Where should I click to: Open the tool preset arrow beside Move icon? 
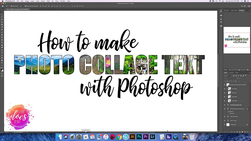pos(9,6)
